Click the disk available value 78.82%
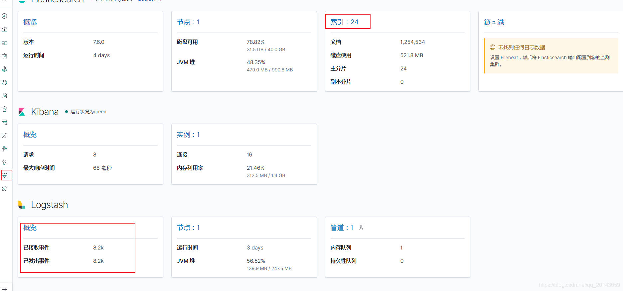Screen dimensions: 623x291 coord(256,42)
